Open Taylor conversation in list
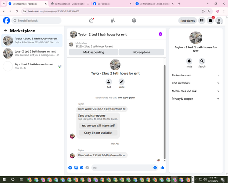This screenshot has width=228, height=183. tap(32, 41)
